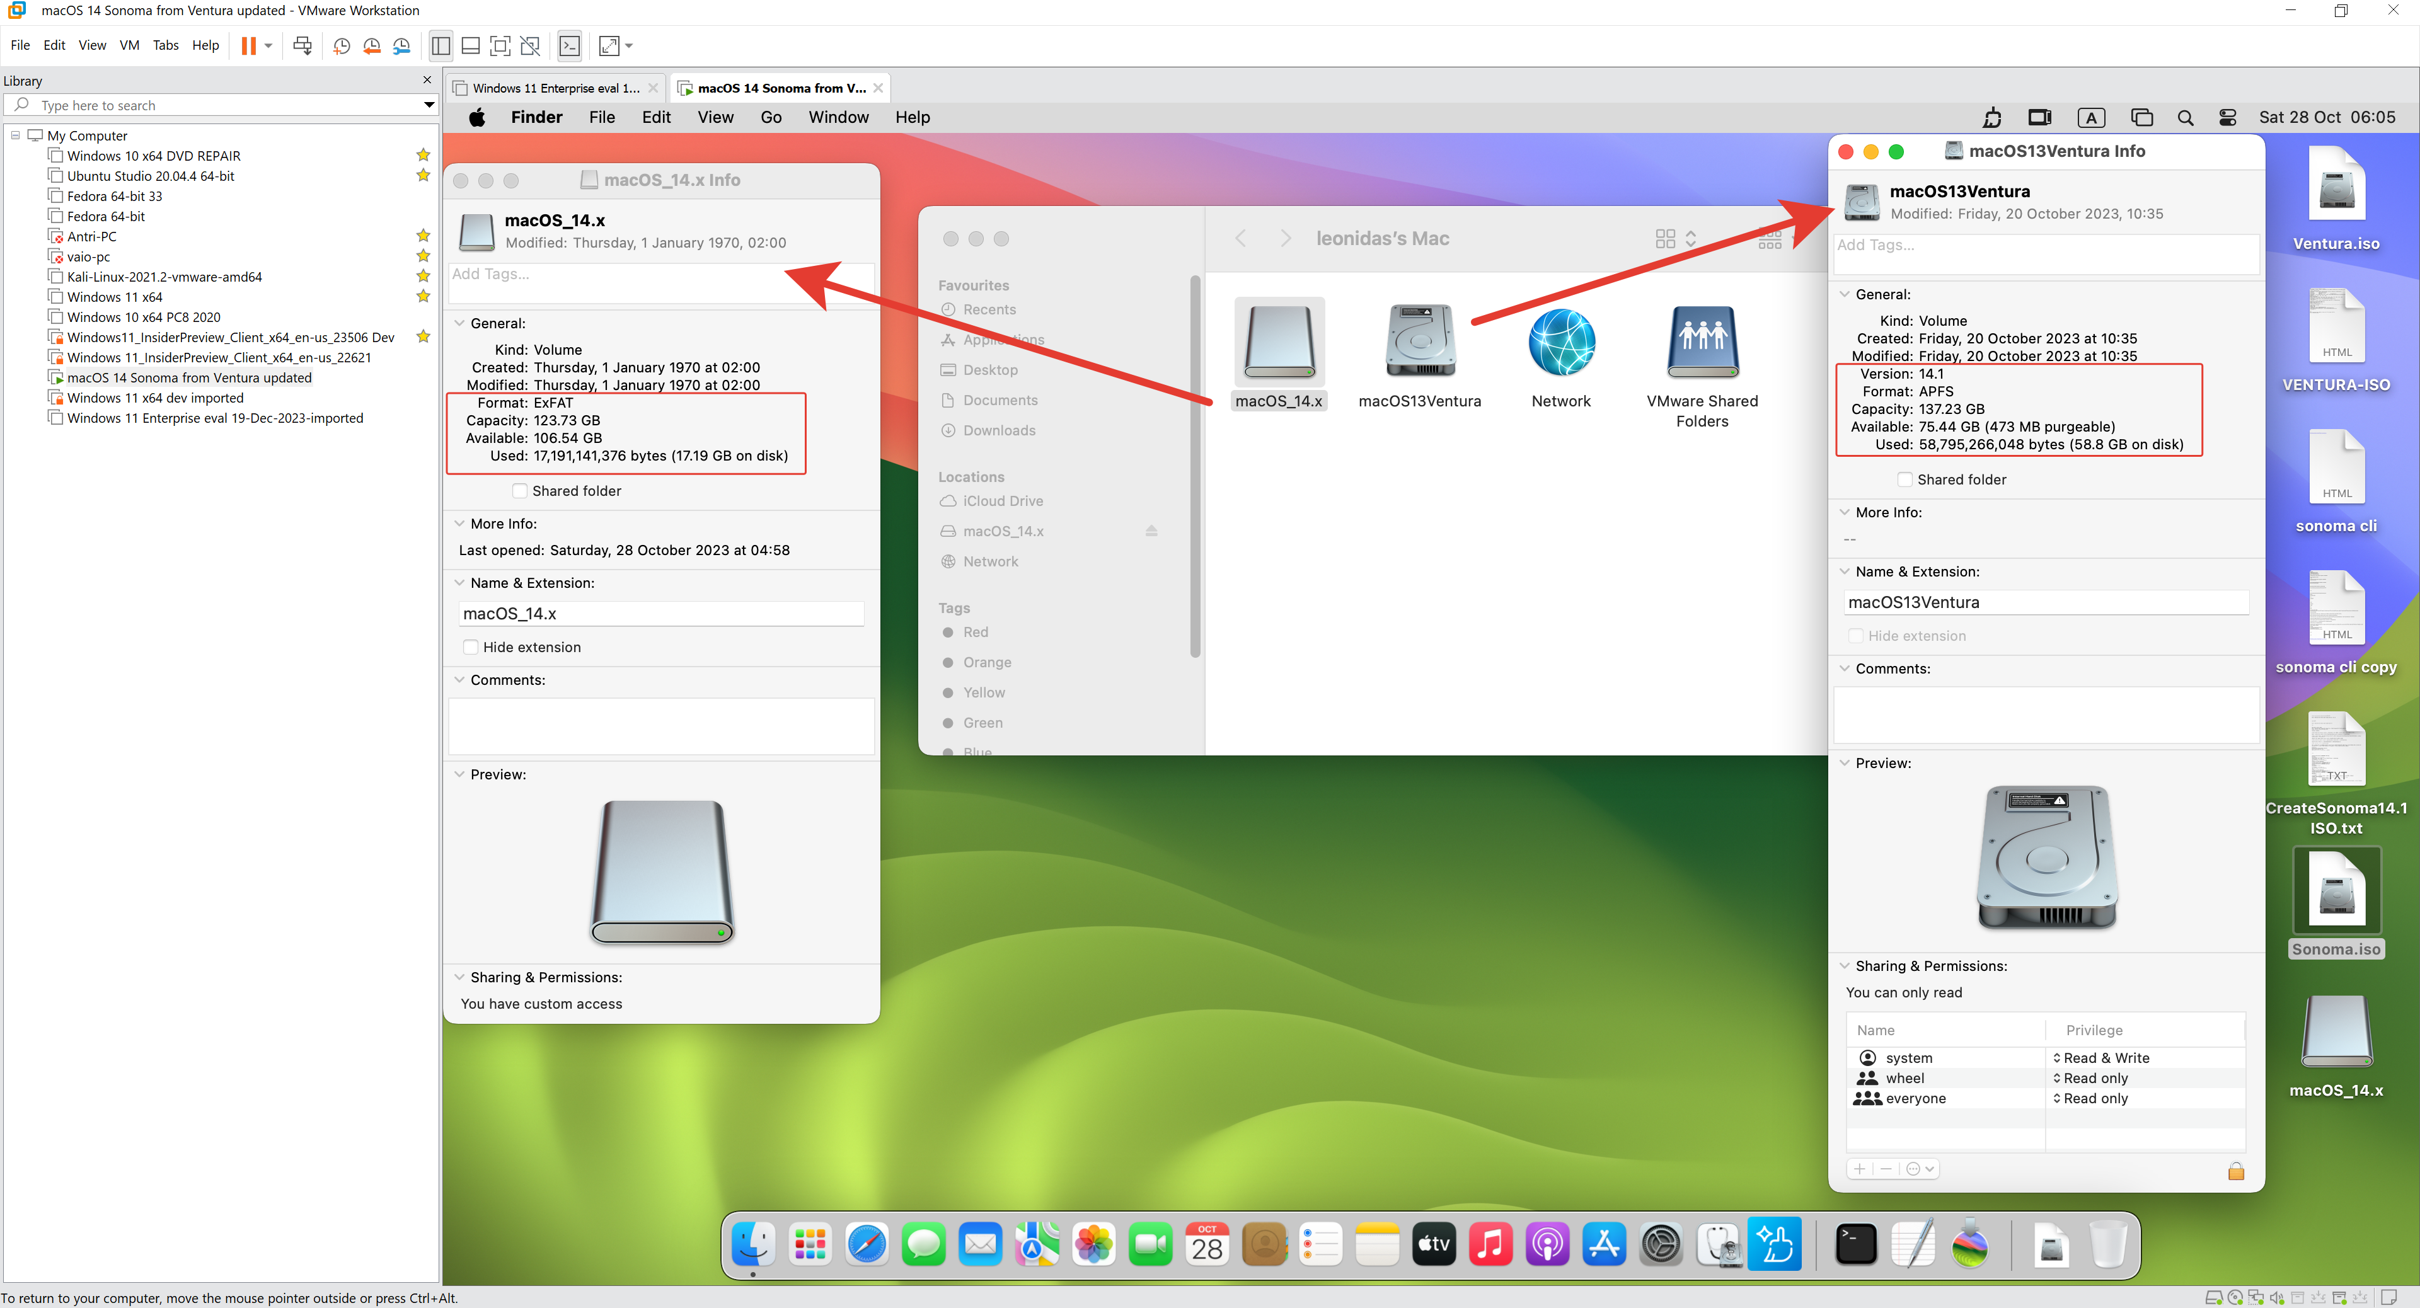Tick Hide extension in macOS13Ventura Info
Image resolution: width=2420 pixels, height=1308 pixels.
(1855, 636)
